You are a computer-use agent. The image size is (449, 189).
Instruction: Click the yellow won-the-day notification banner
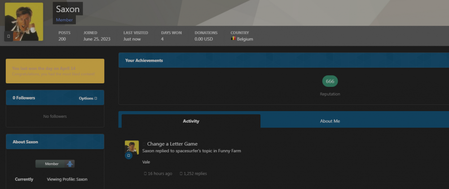coord(55,71)
